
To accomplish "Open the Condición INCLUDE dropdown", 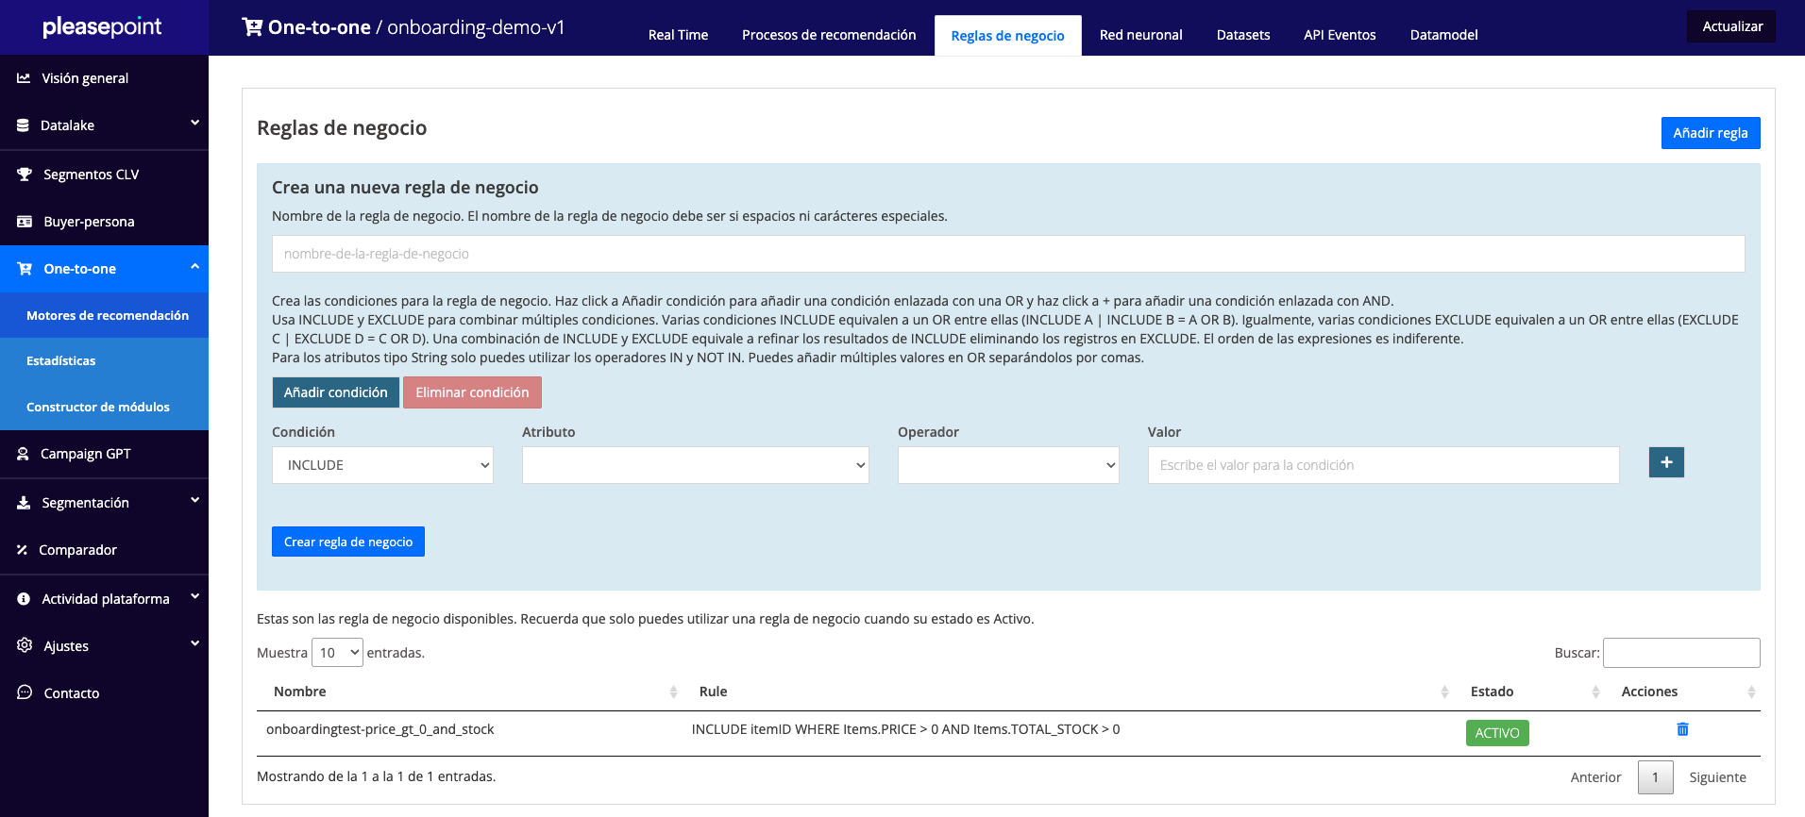I will (x=382, y=465).
